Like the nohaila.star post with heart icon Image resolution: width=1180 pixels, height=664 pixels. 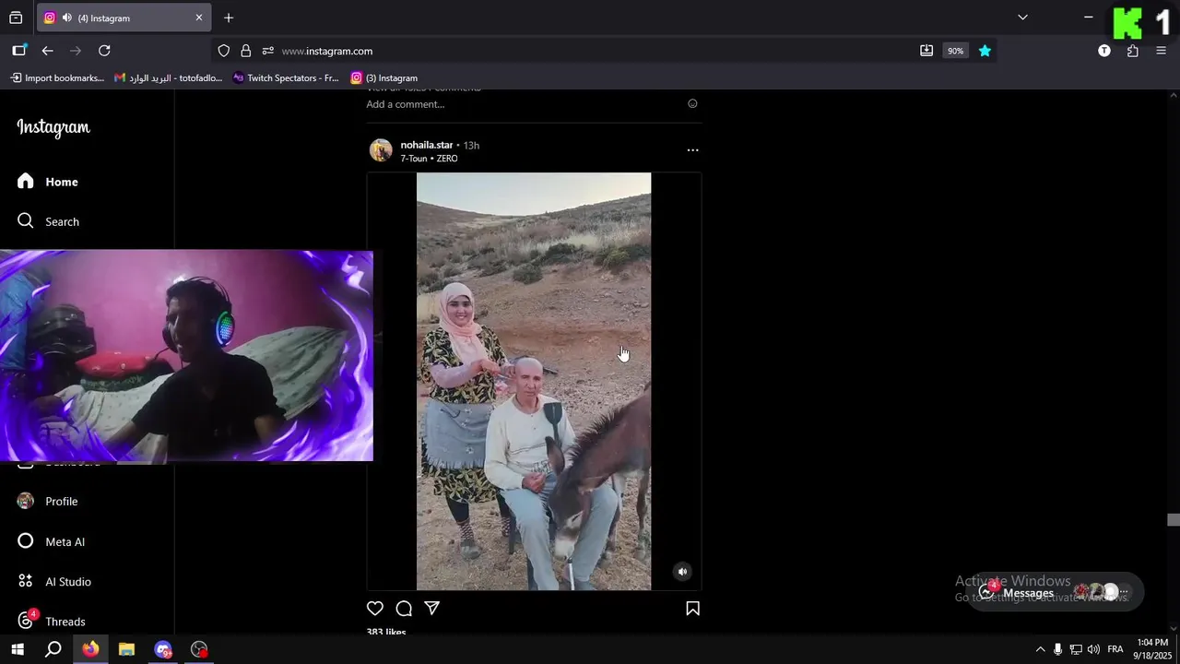pyautogui.click(x=375, y=609)
